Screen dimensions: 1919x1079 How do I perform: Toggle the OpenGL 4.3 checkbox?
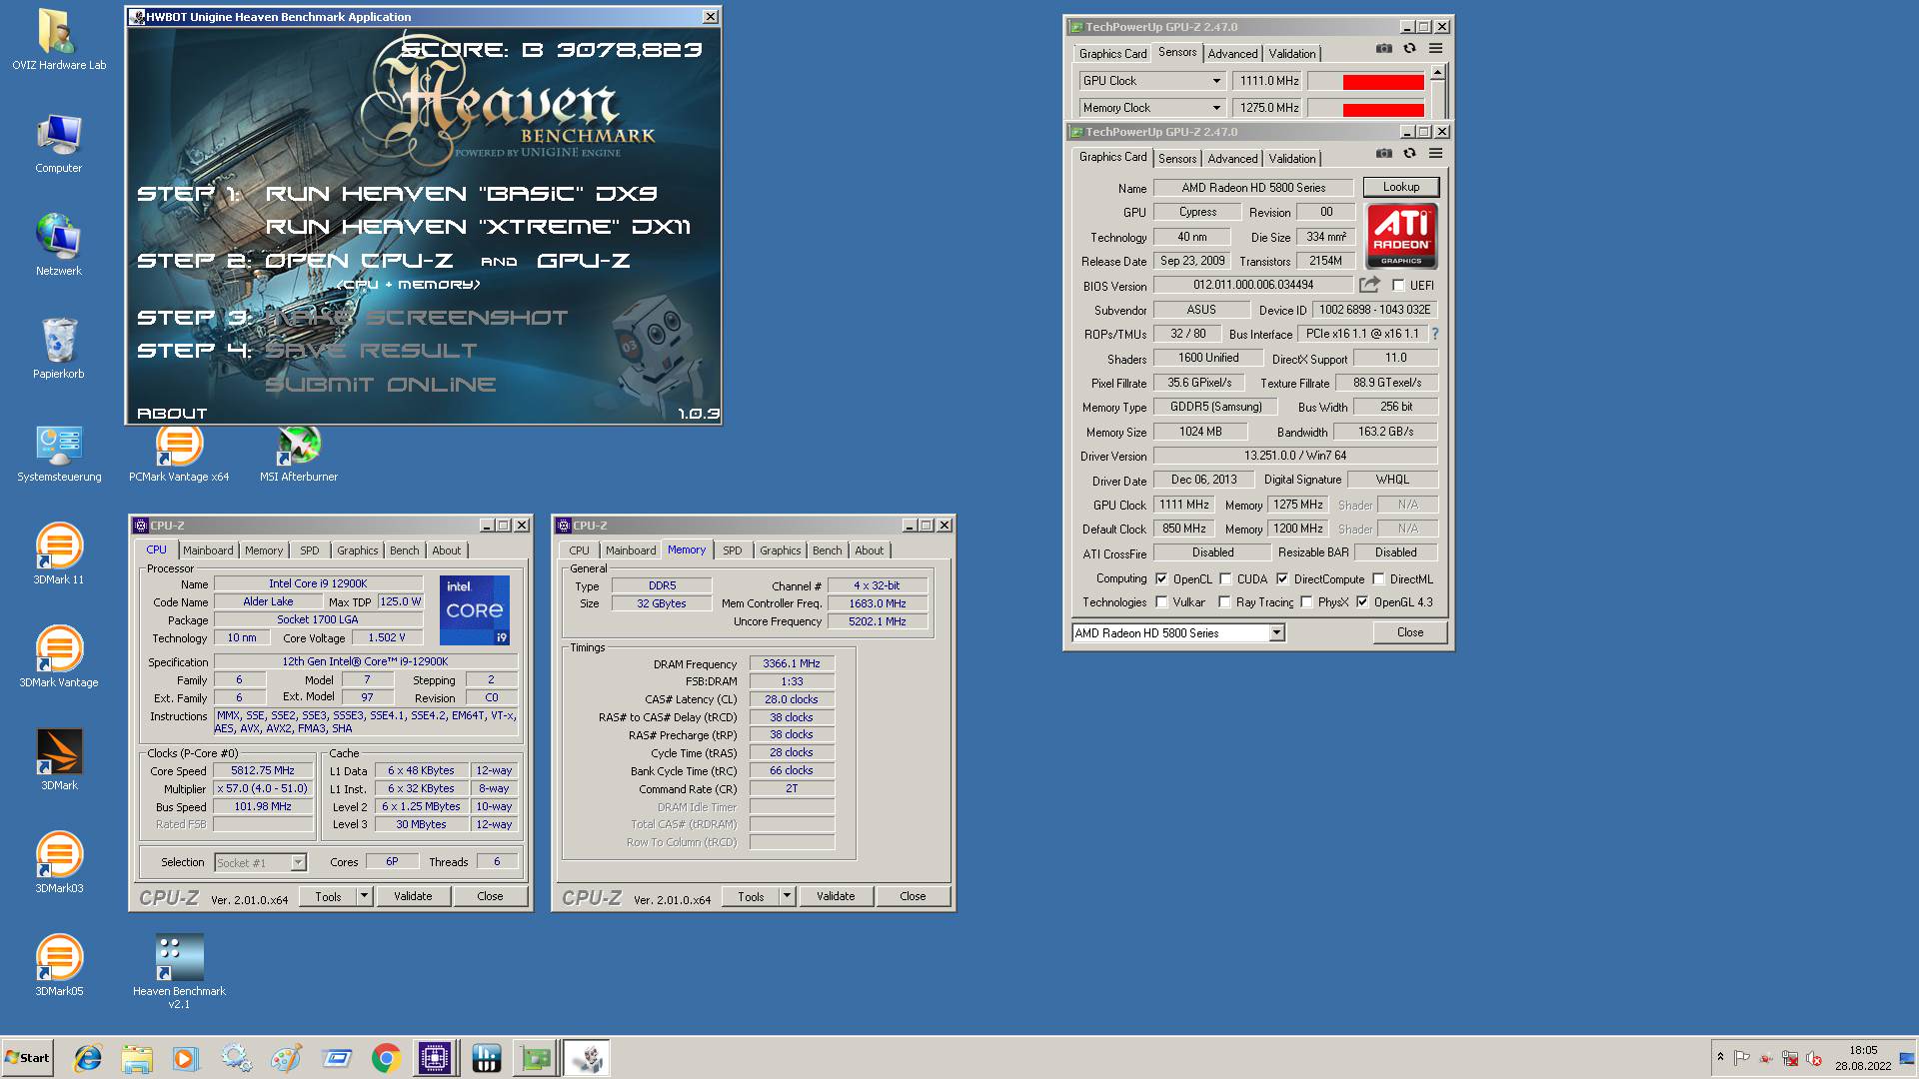[1362, 602]
